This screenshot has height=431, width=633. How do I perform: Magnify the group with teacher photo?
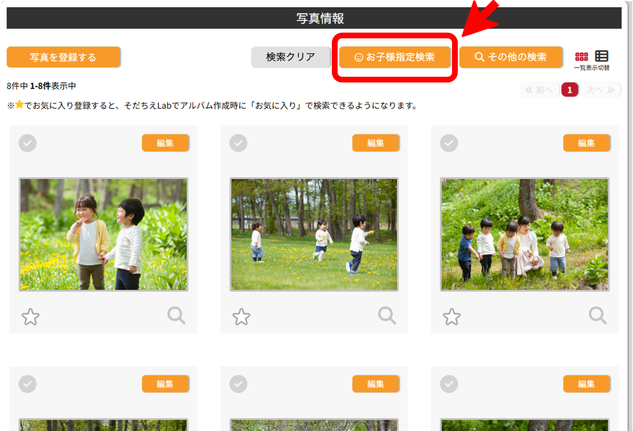[x=598, y=315]
